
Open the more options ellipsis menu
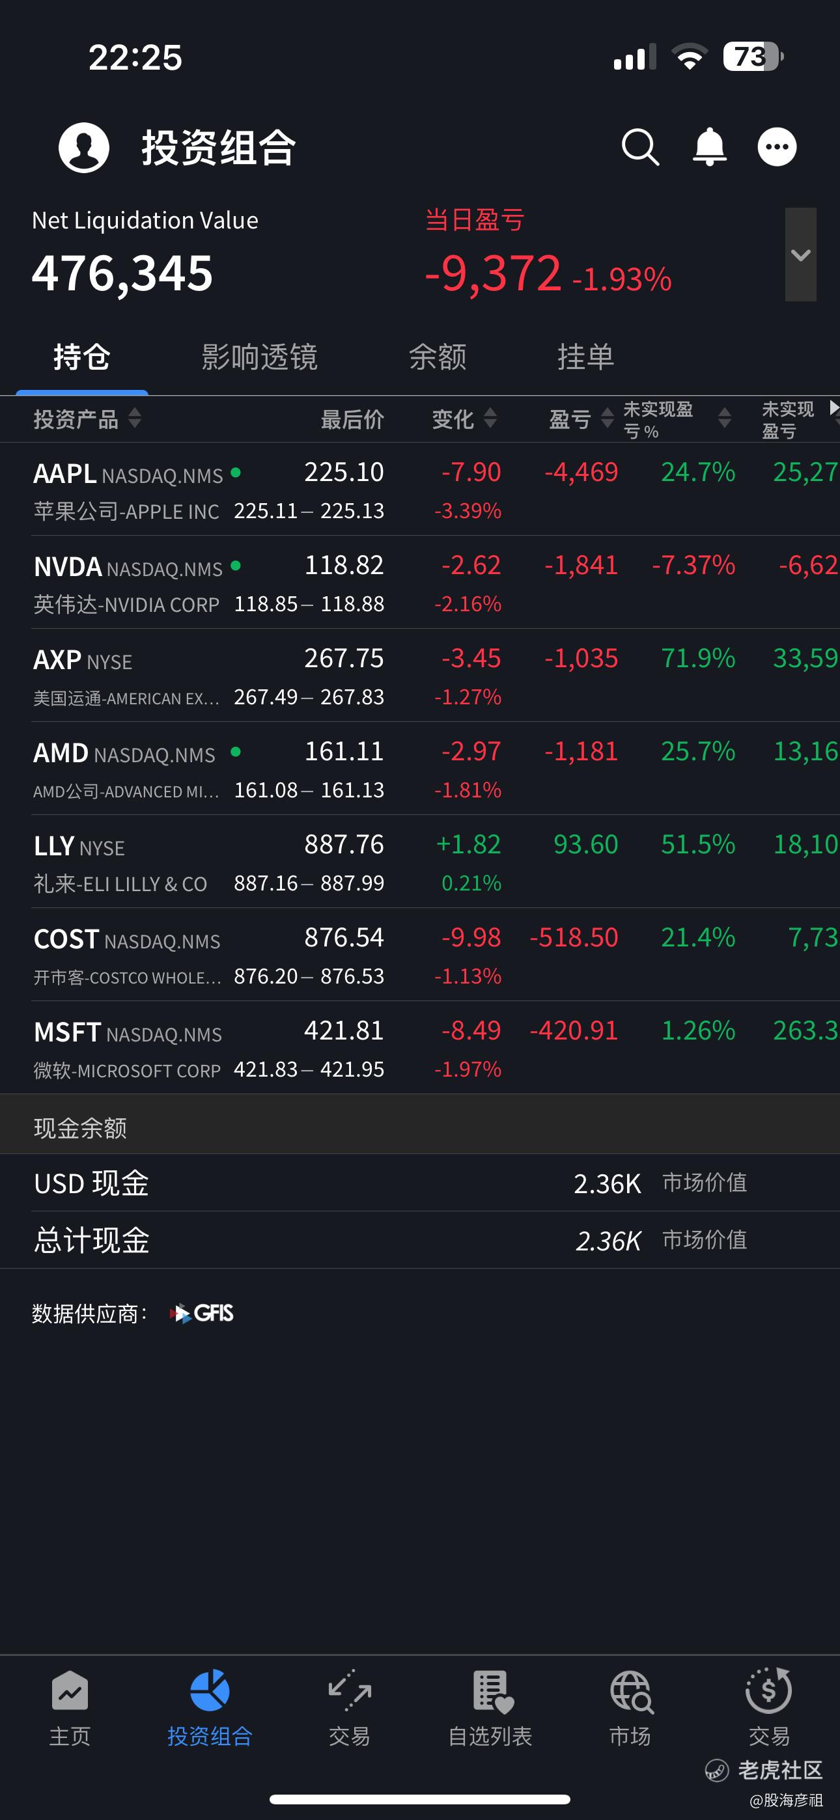(x=777, y=147)
